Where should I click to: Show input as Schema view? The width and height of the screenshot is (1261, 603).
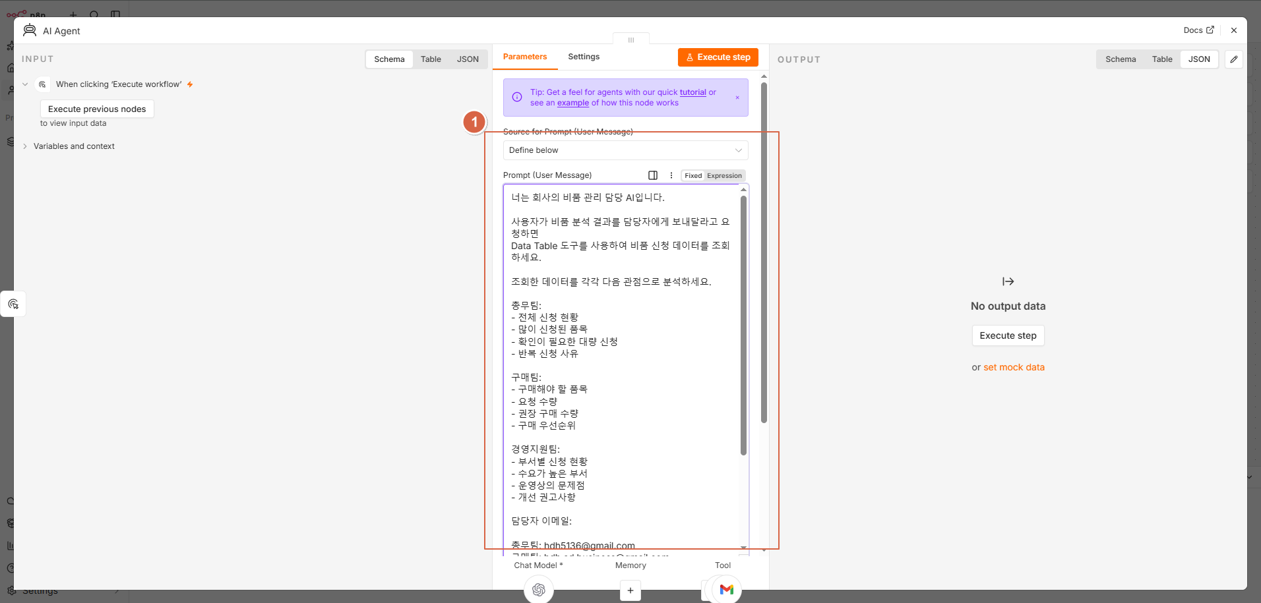(389, 59)
